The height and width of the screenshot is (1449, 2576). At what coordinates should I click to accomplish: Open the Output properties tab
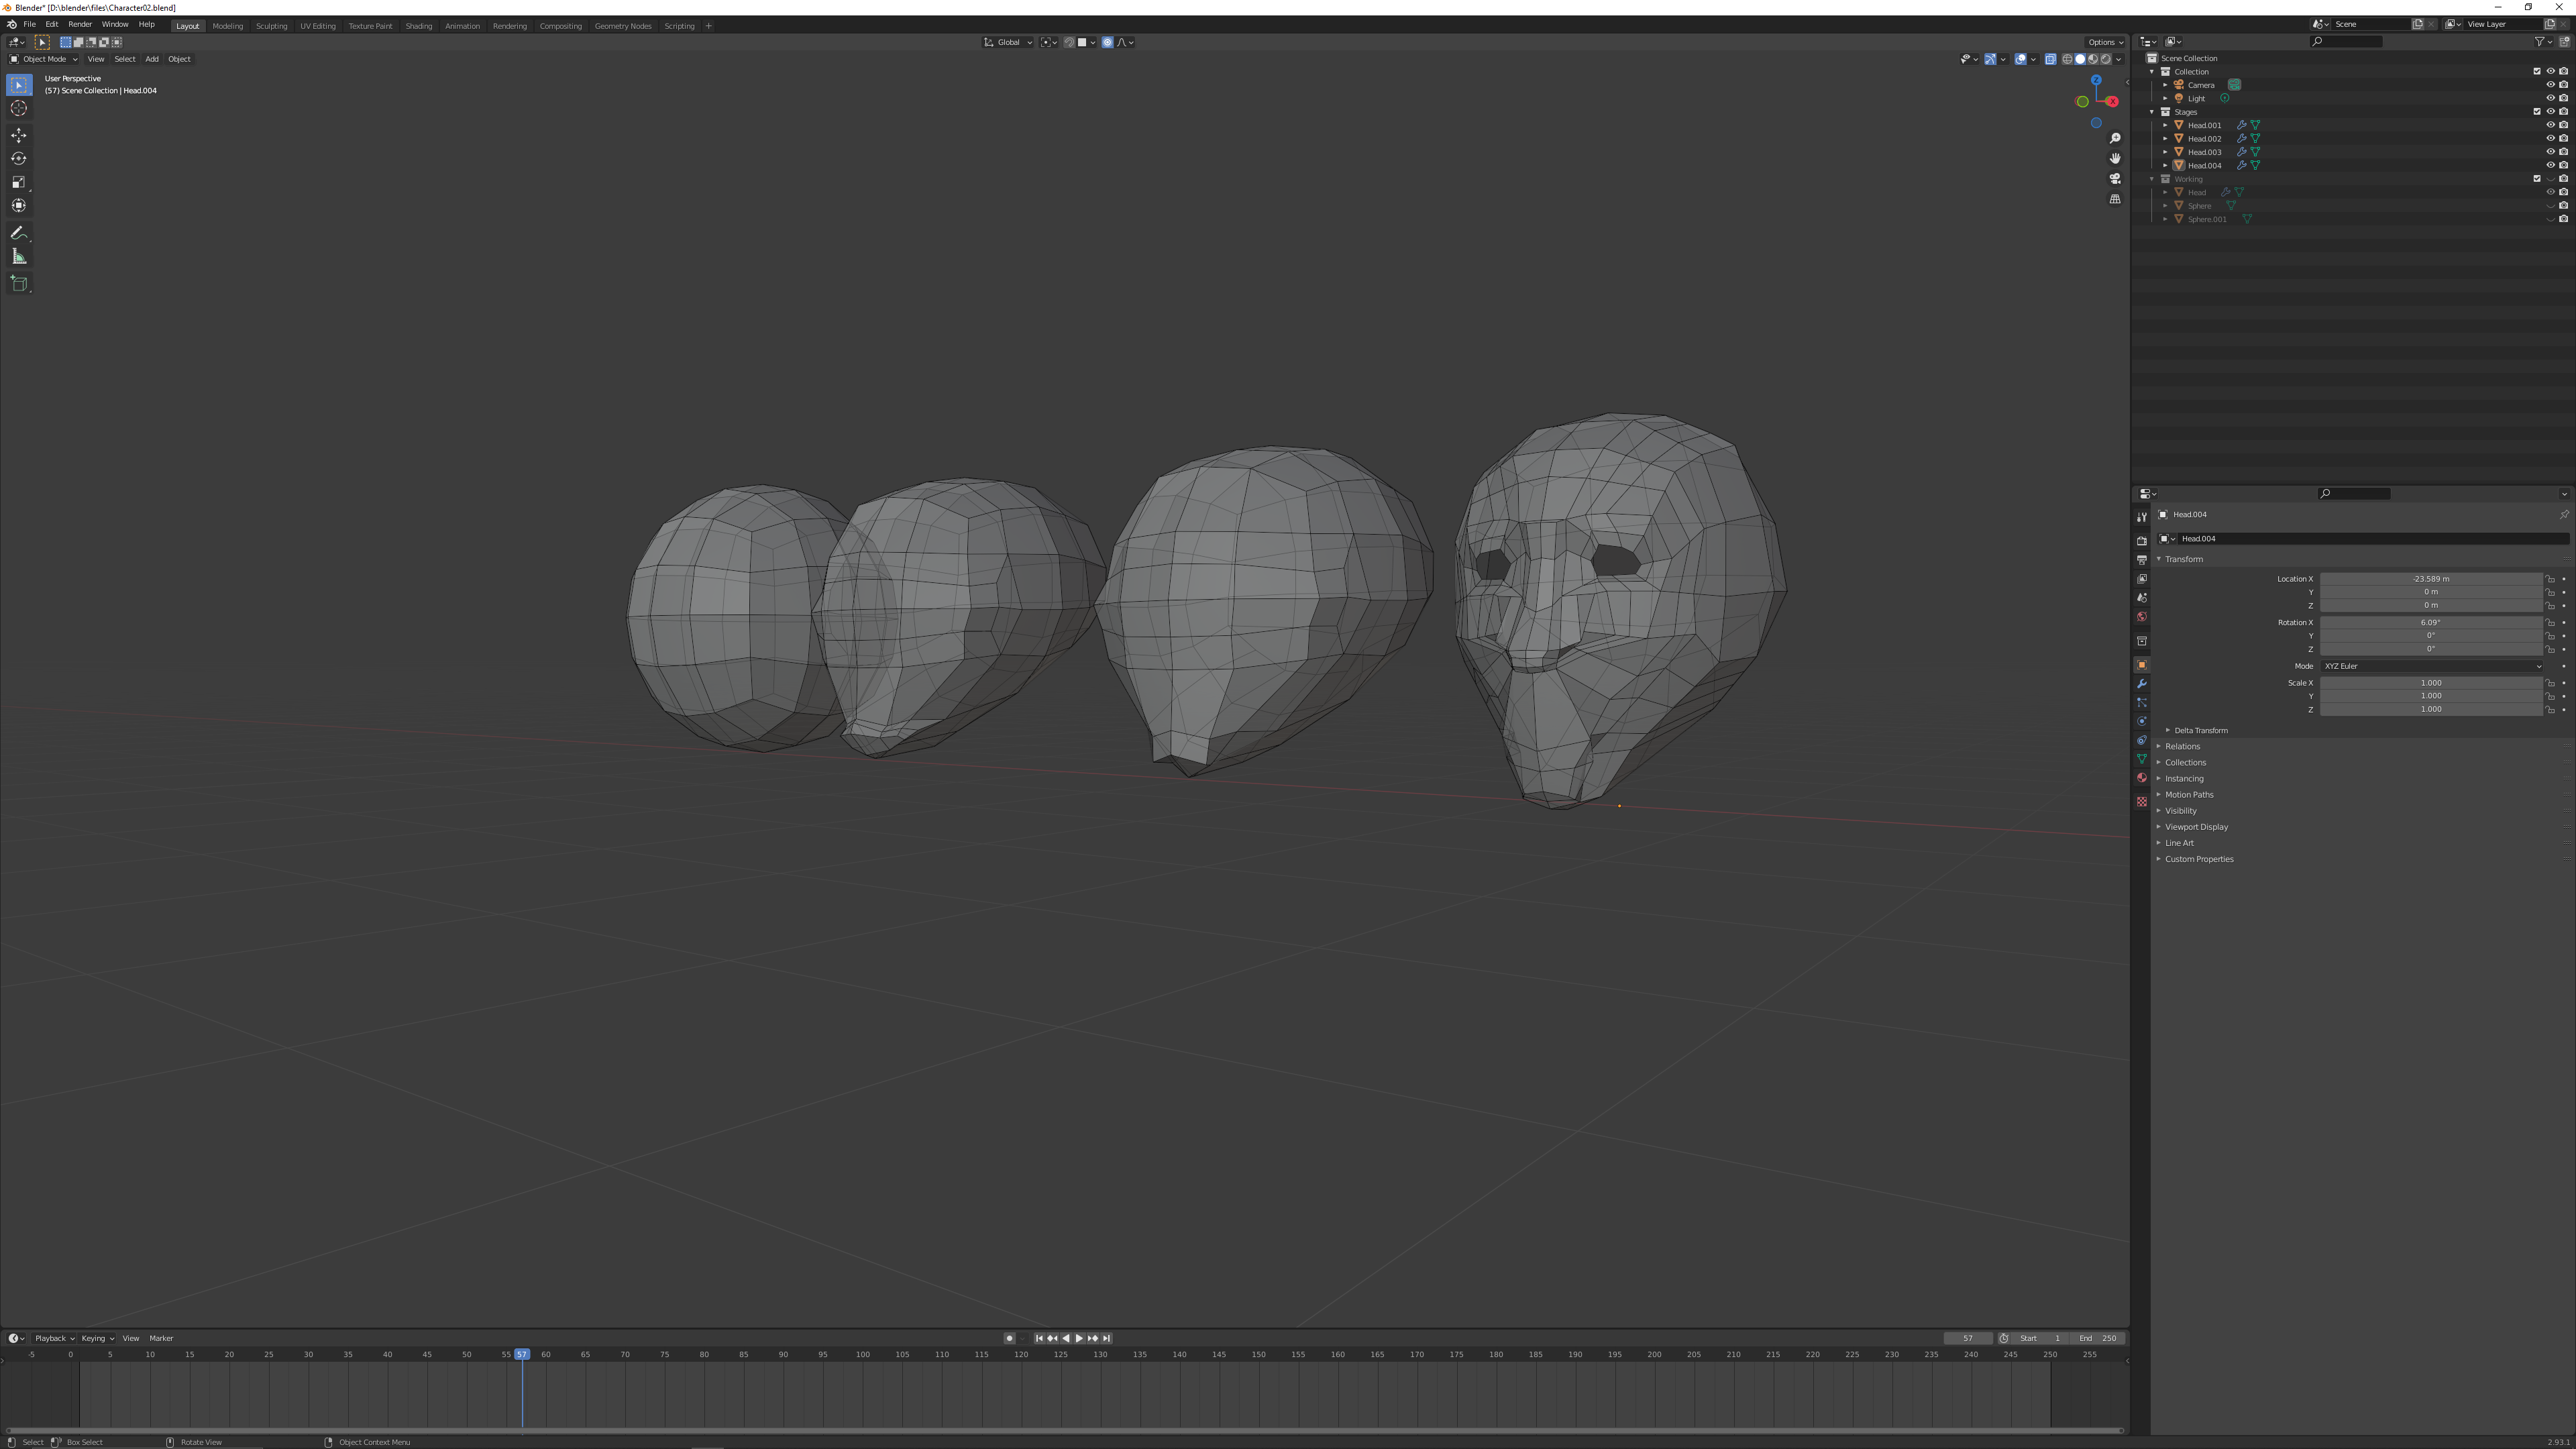(2141, 560)
